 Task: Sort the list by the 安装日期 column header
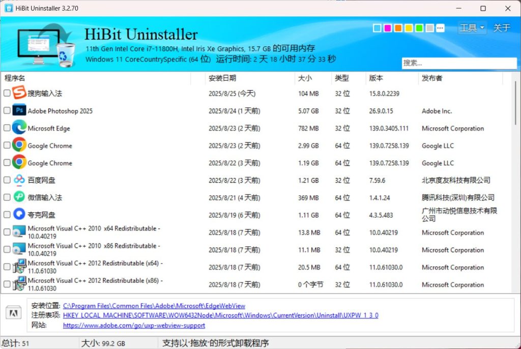(x=222, y=78)
